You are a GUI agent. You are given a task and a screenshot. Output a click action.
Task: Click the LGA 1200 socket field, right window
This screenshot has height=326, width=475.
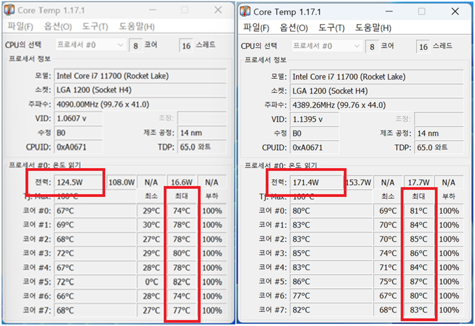coord(376,91)
